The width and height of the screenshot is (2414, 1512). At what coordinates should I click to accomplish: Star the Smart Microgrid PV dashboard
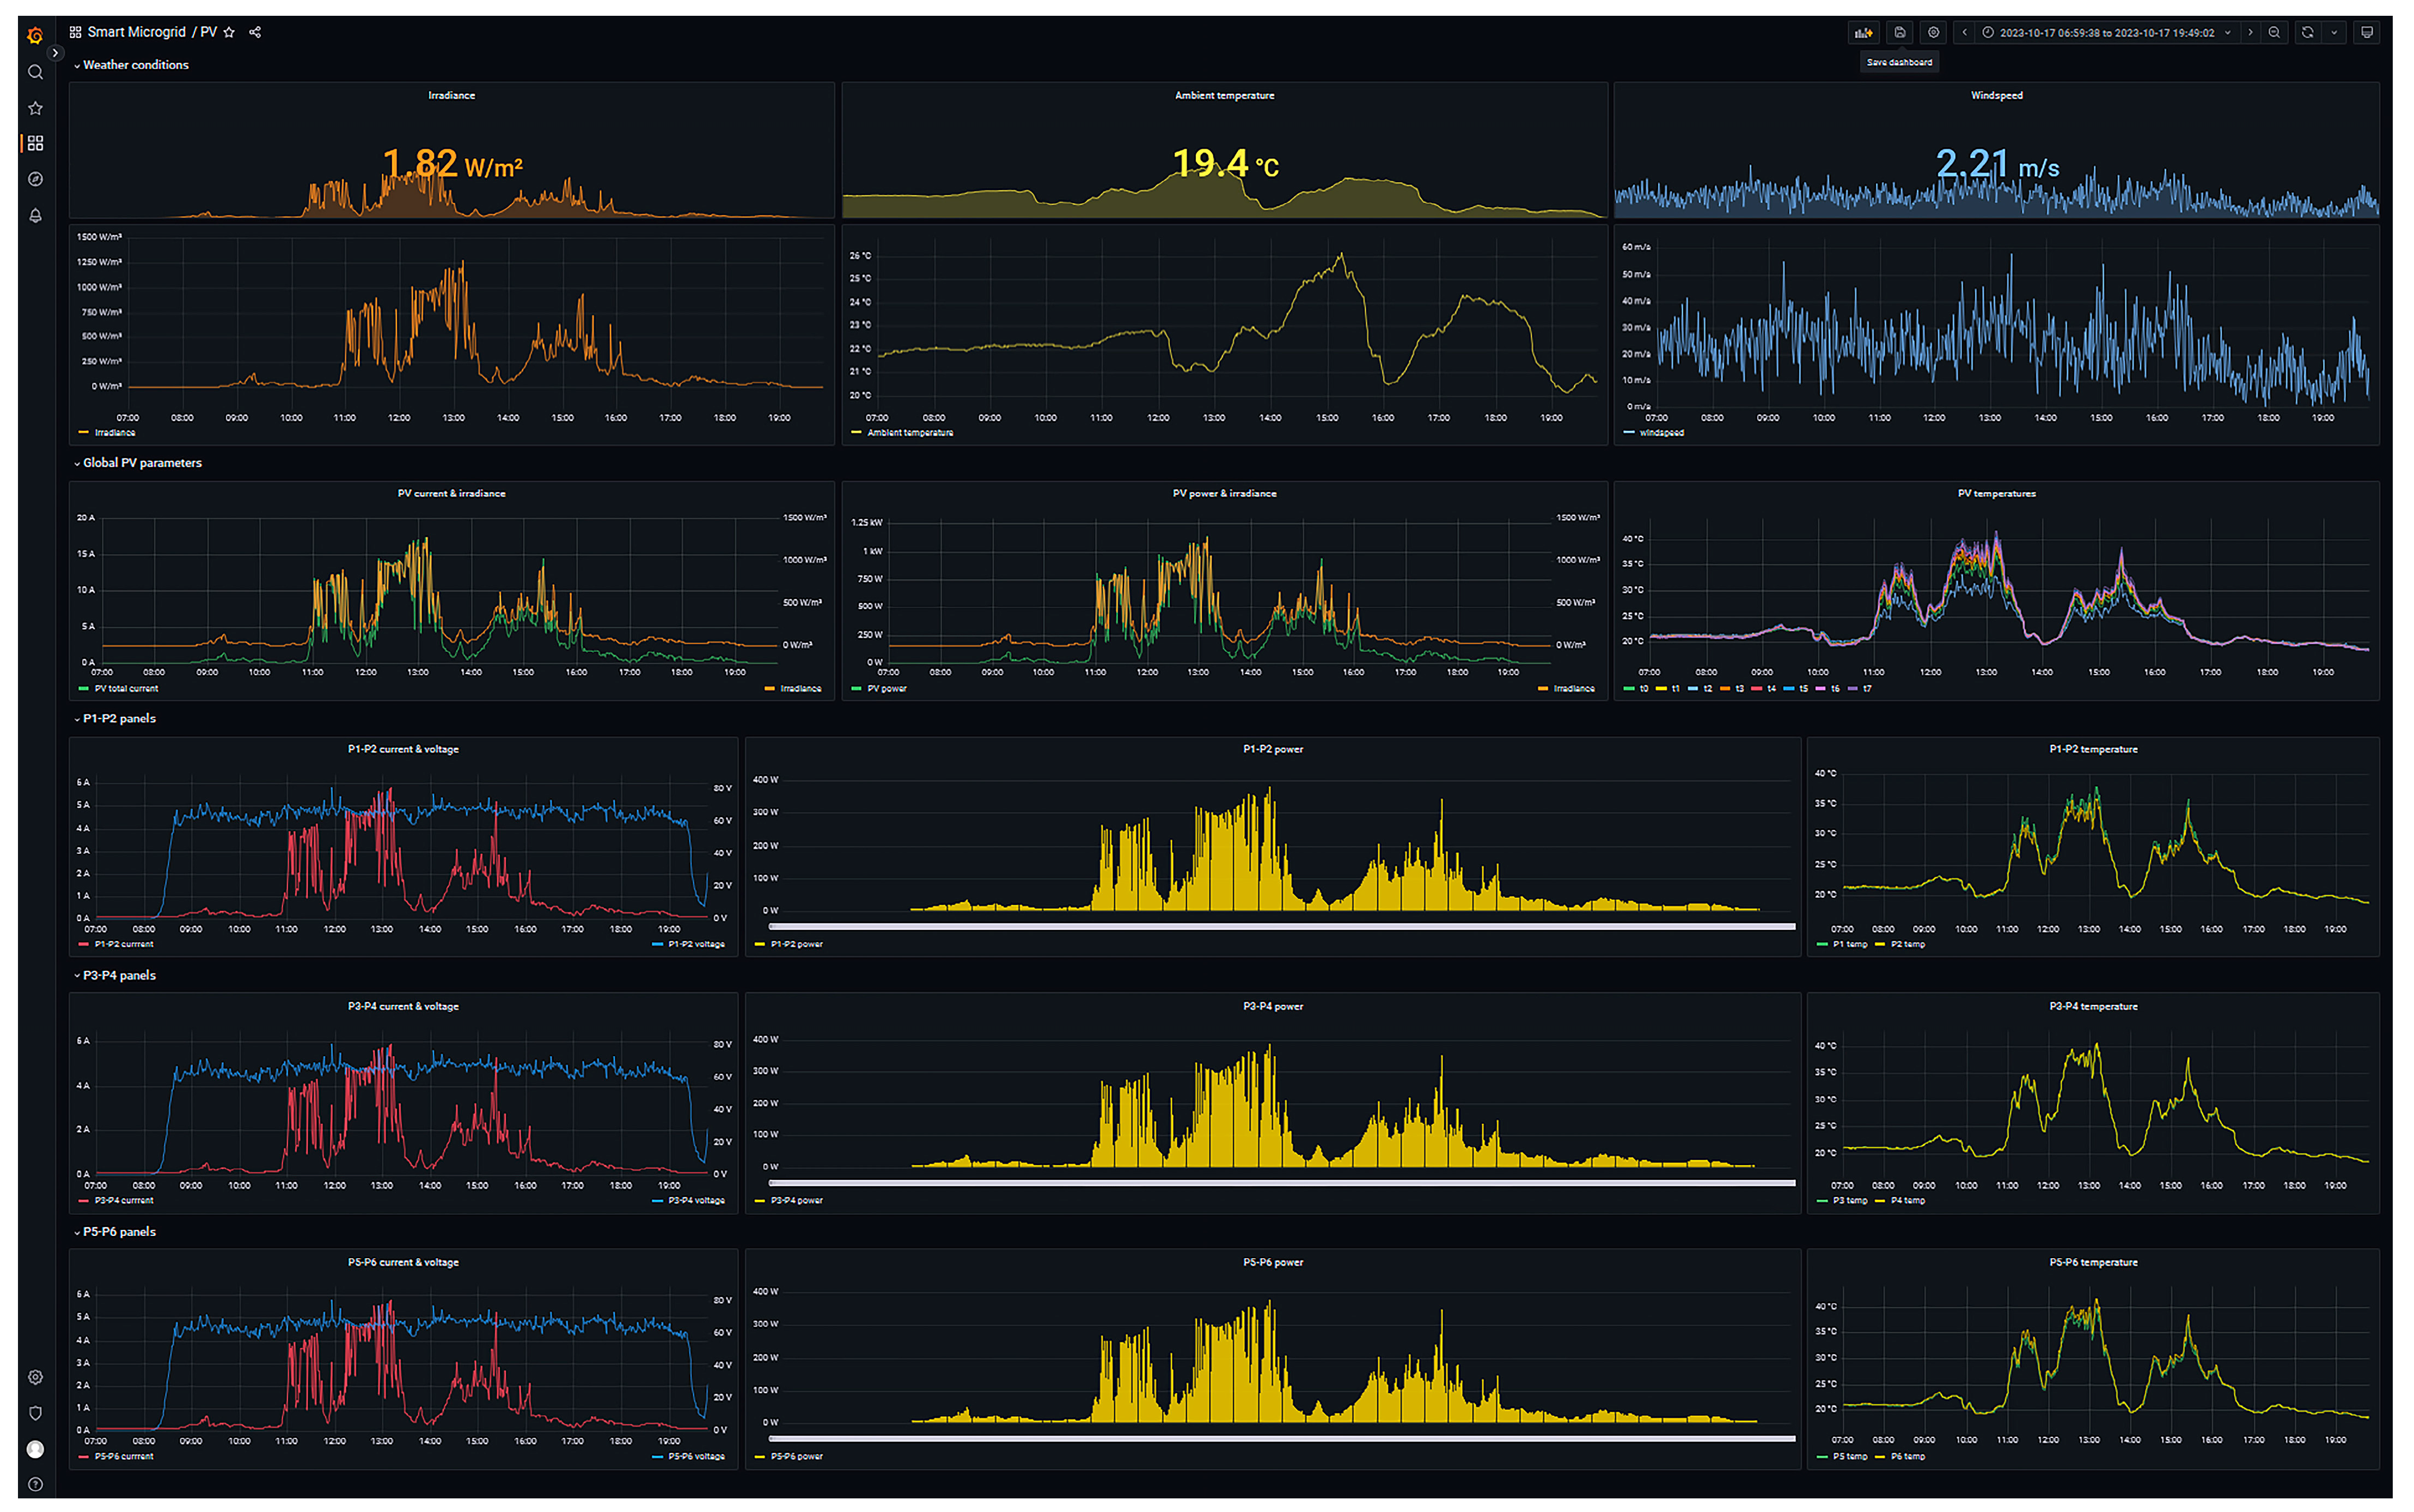(x=229, y=33)
